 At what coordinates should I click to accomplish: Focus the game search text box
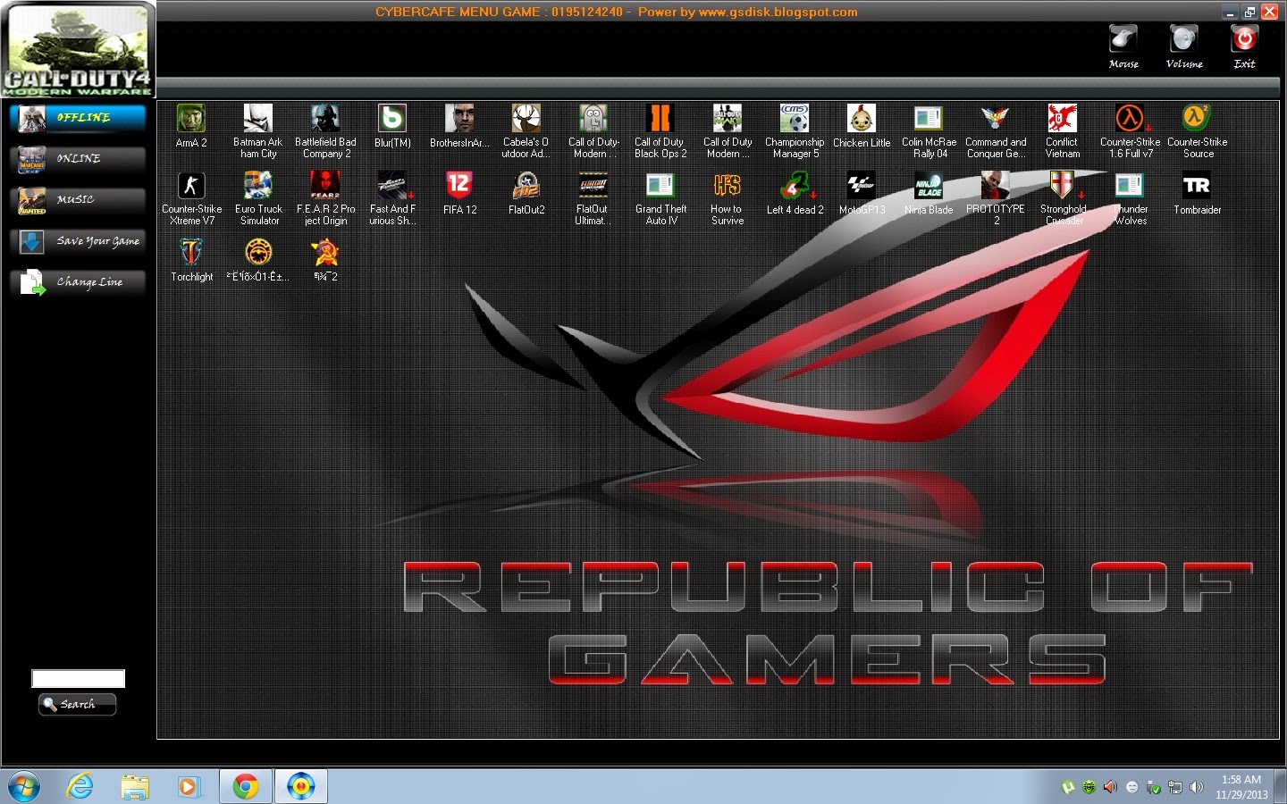pyautogui.click(x=79, y=679)
